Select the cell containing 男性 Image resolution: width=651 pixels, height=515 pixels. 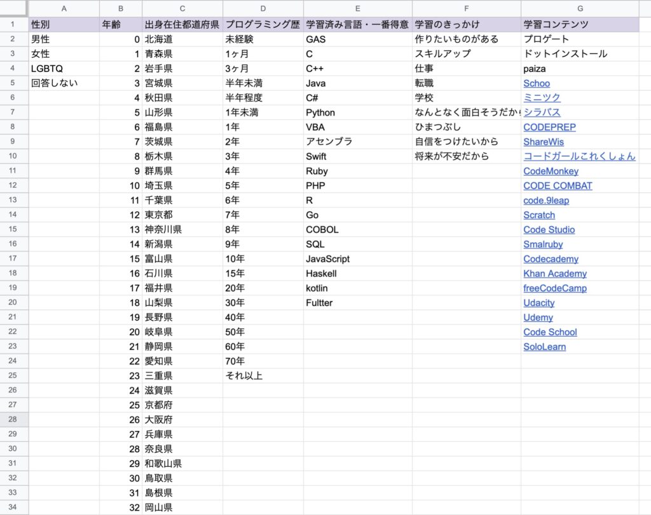pyautogui.click(x=64, y=39)
